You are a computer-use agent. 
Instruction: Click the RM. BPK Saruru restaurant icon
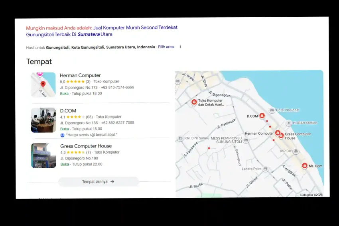point(180,138)
